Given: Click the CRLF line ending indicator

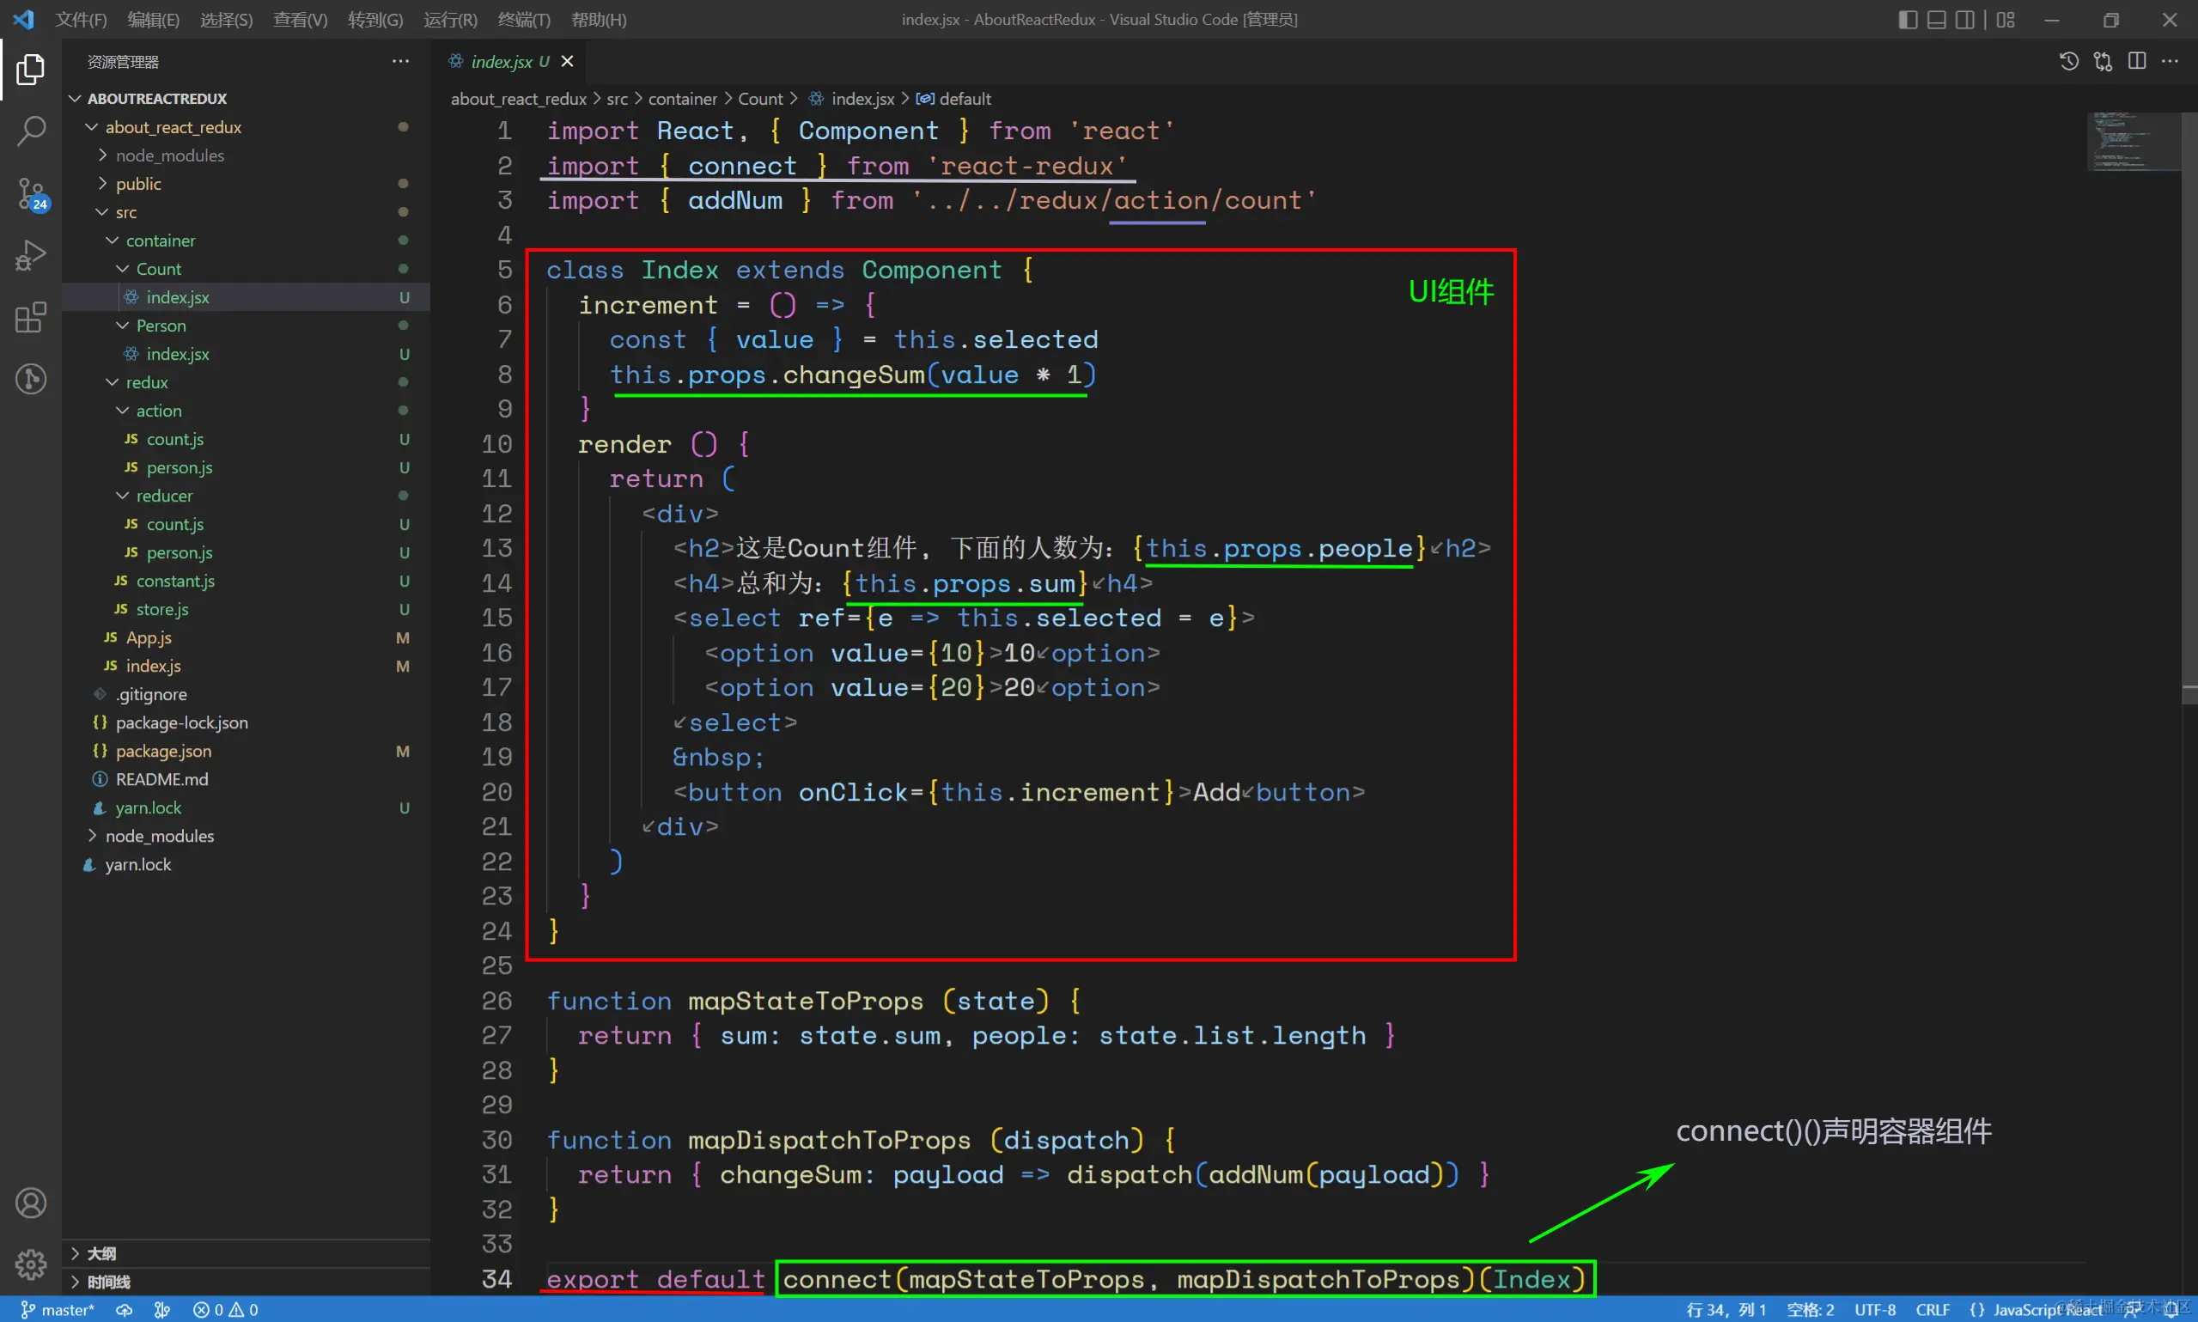Looking at the screenshot, I should [x=1933, y=1309].
